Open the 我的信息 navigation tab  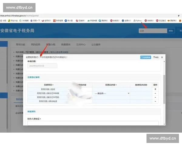(35, 44)
